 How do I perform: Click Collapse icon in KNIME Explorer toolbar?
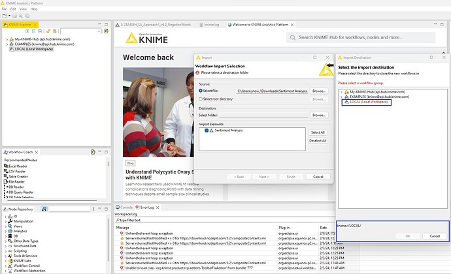33,31
